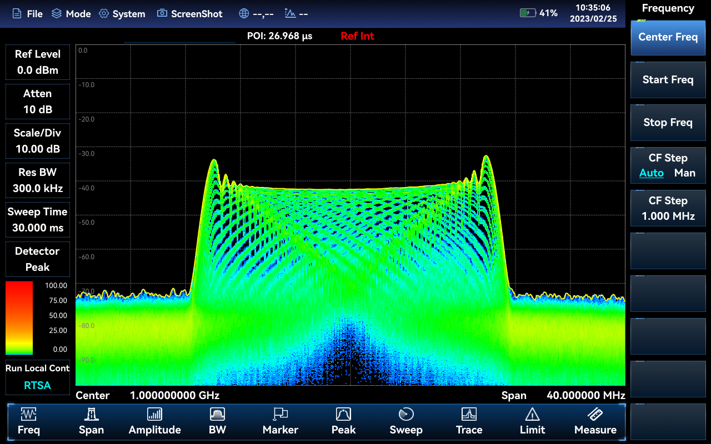Open the Sweep settings icon
The image size is (711, 444).
point(406,414)
